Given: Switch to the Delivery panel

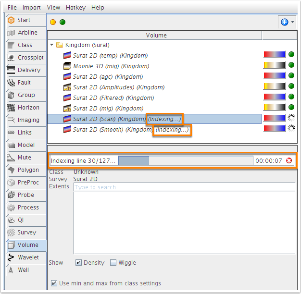Looking at the screenshot, I should pyautogui.click(x=26, y=70).
